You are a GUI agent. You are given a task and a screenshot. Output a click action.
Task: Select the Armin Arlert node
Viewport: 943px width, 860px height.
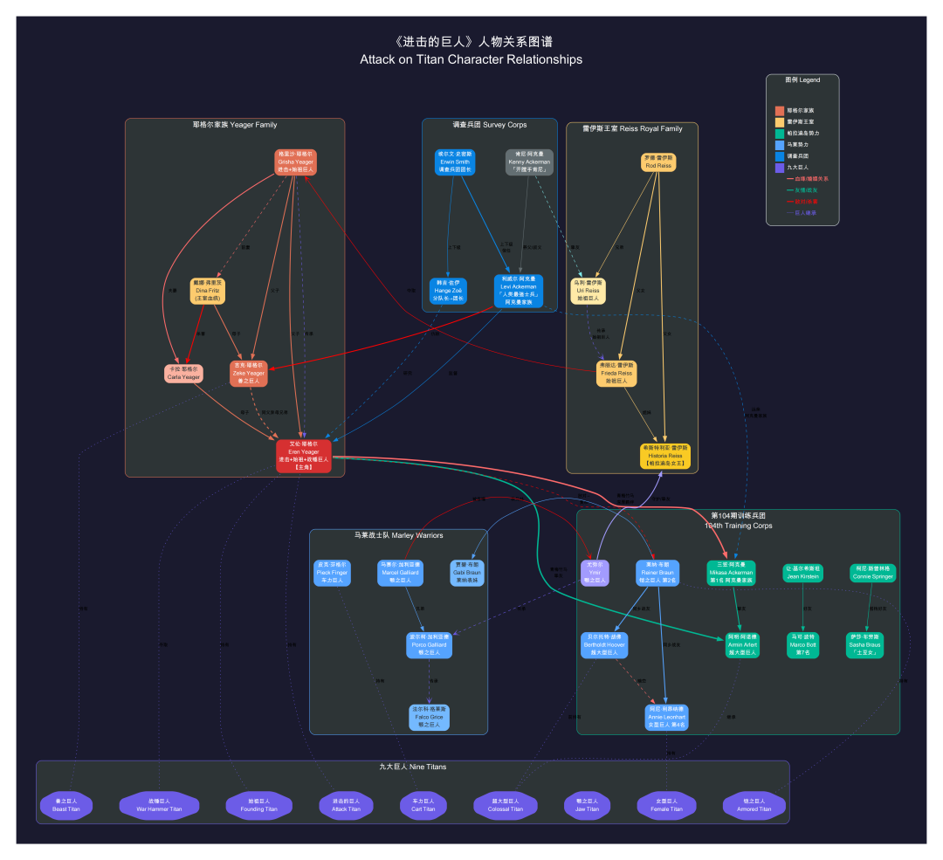click(x=742, y=645)
